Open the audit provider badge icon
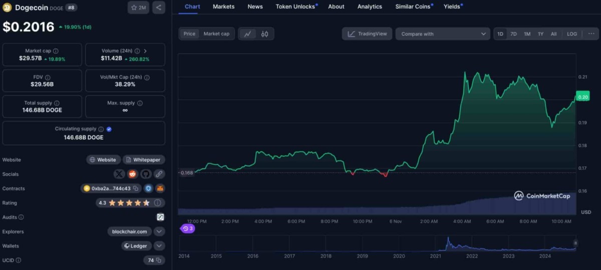 pos(160,217)
